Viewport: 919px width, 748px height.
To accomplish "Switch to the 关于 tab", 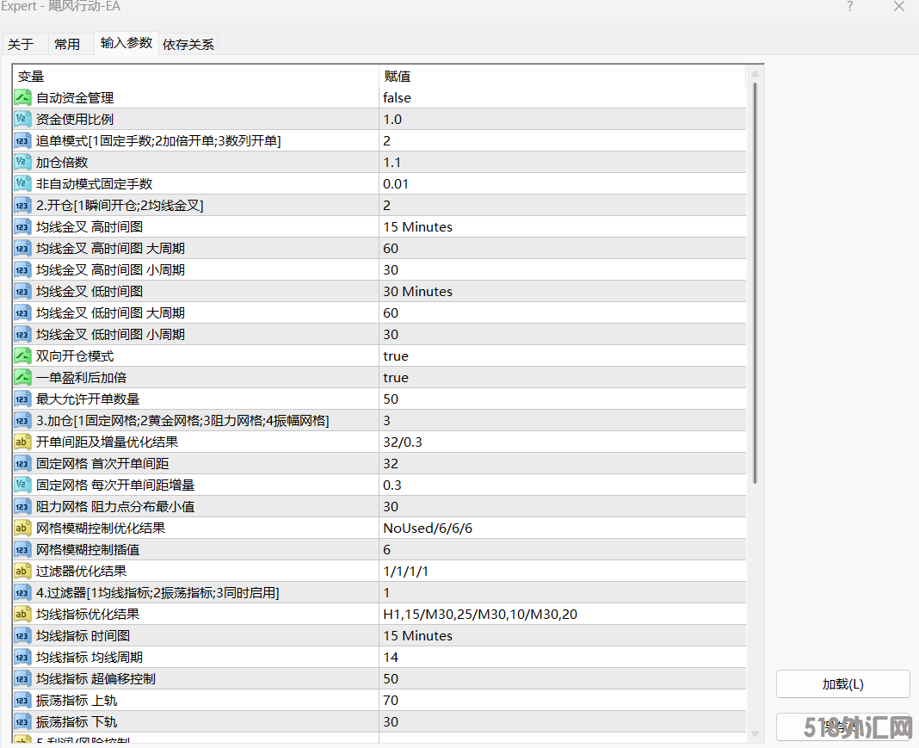I will [x=22, y=44].
